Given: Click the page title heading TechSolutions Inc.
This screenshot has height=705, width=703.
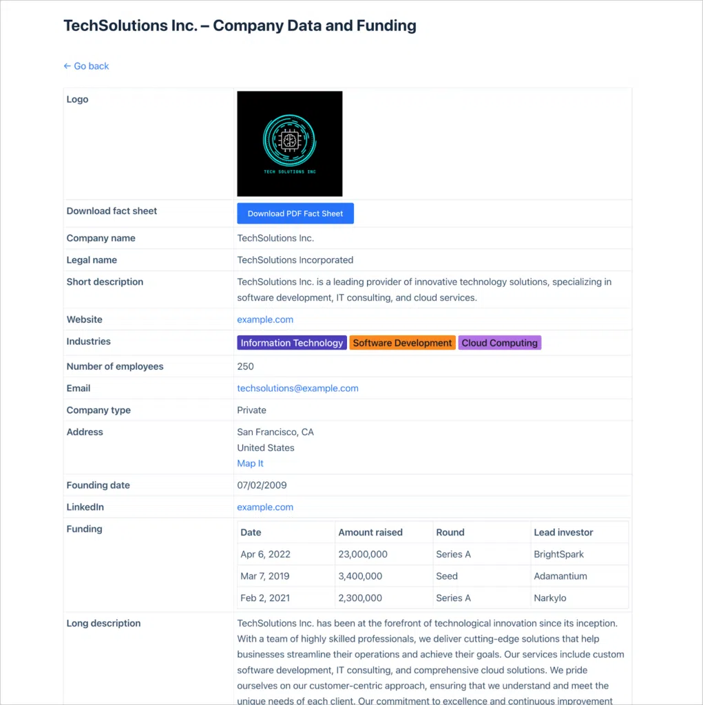Looking at the screenshot, I should pos(240,26).
